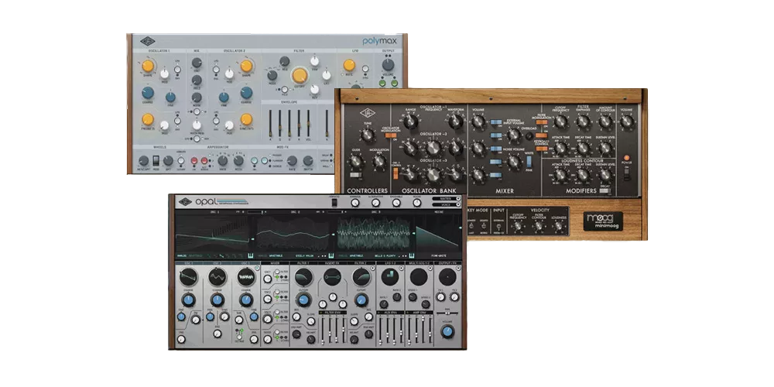Click the blue Fine knob in PolyMAX Oscillator 1

click(170, 98)
